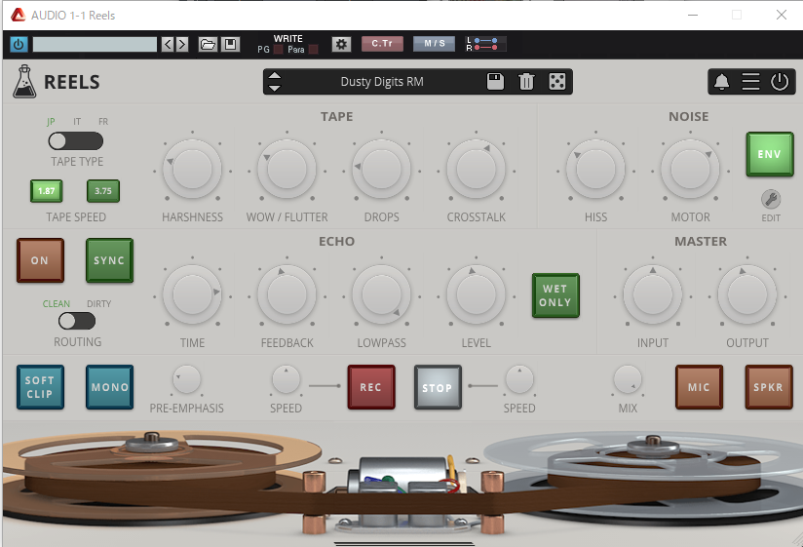
Task: Click the REC Speed small knob
Action: [x=286, y=379]
